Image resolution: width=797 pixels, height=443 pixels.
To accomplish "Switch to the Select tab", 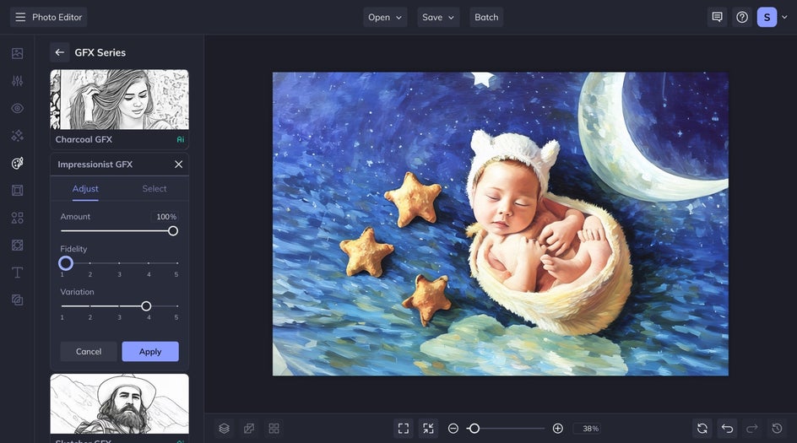I will (x=155, y=188).
